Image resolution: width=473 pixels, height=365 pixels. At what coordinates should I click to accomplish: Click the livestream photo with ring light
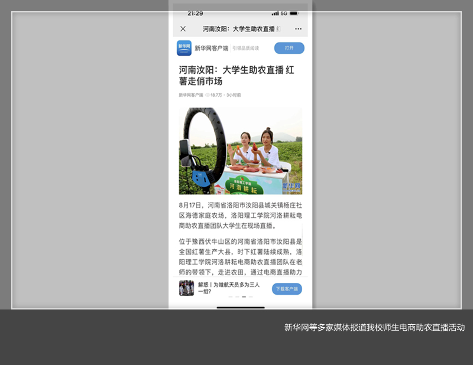tap(241, 151)
